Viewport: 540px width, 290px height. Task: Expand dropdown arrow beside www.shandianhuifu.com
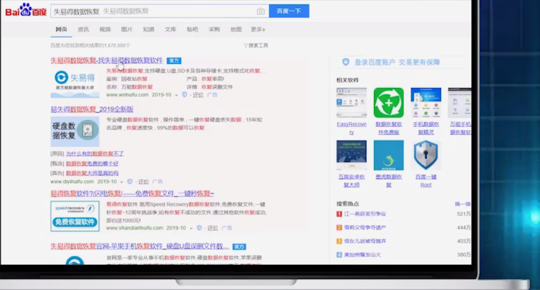point(191,228)
